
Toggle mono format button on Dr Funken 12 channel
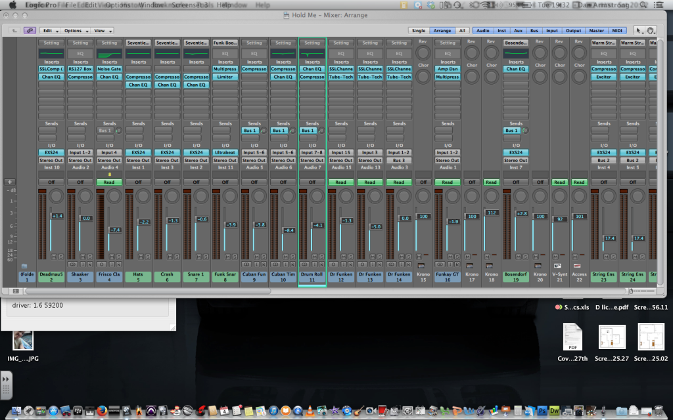[x=333, y=264]
